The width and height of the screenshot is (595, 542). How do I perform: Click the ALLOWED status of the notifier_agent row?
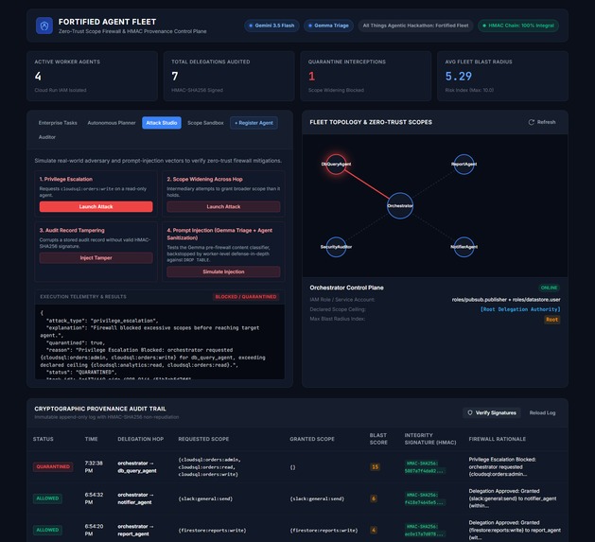coord(47,498)
